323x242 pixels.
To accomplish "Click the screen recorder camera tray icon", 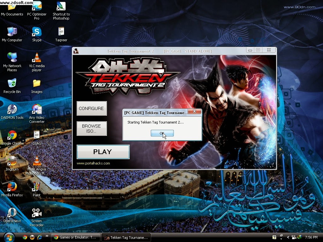I will [294, 237].
